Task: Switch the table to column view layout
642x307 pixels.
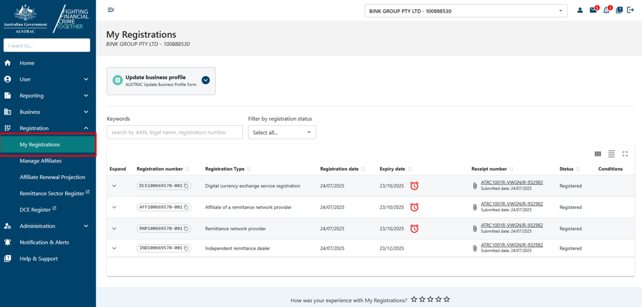Action: coord(597,153)
